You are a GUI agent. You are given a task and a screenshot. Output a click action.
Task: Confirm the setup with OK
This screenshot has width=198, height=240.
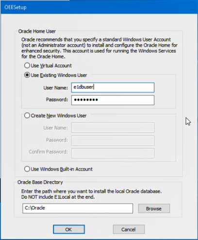69,229
